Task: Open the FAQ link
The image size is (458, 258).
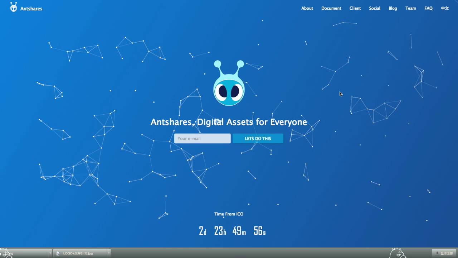Action: tap(429, 8)
